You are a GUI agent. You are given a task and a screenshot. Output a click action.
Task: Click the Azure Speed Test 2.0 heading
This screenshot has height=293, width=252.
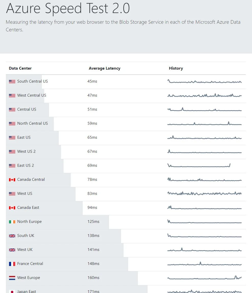click(x=68, y=9)
